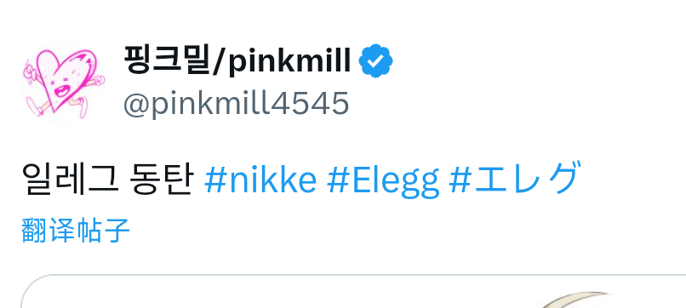This screenshot has height=308, width=686.
Task: Click 翻译帖子 to translate the post
Action: 75,231
